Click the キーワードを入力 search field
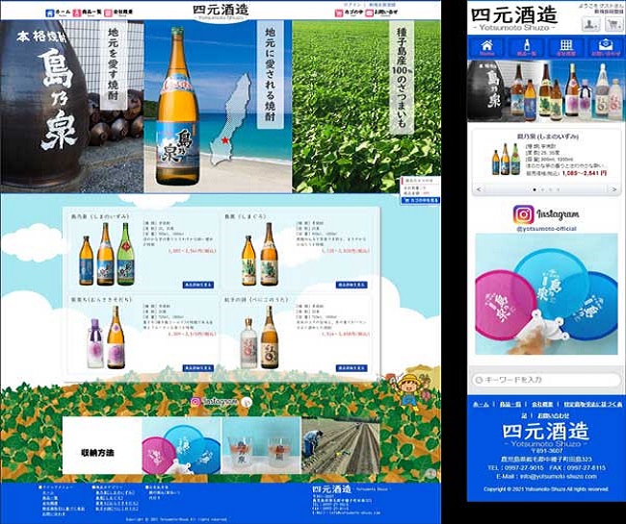Screen dimensions: 626x524 pos(546,380)
